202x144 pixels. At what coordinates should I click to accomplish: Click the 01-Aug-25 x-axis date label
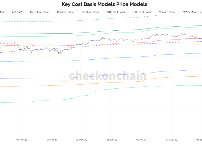point(171,140)
